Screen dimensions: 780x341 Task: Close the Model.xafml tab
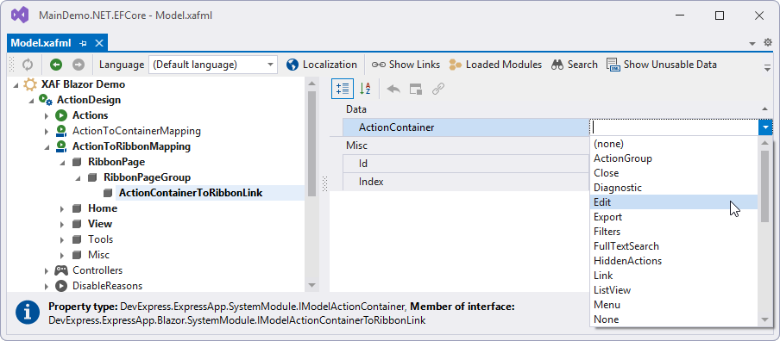pyautogui.click(x=99, y=43)
